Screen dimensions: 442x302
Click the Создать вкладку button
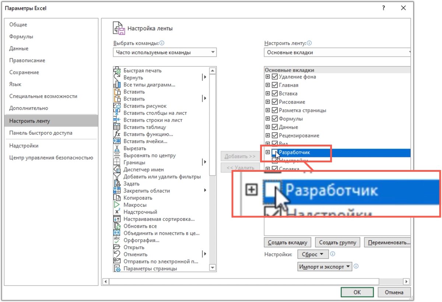coord(288,243)
